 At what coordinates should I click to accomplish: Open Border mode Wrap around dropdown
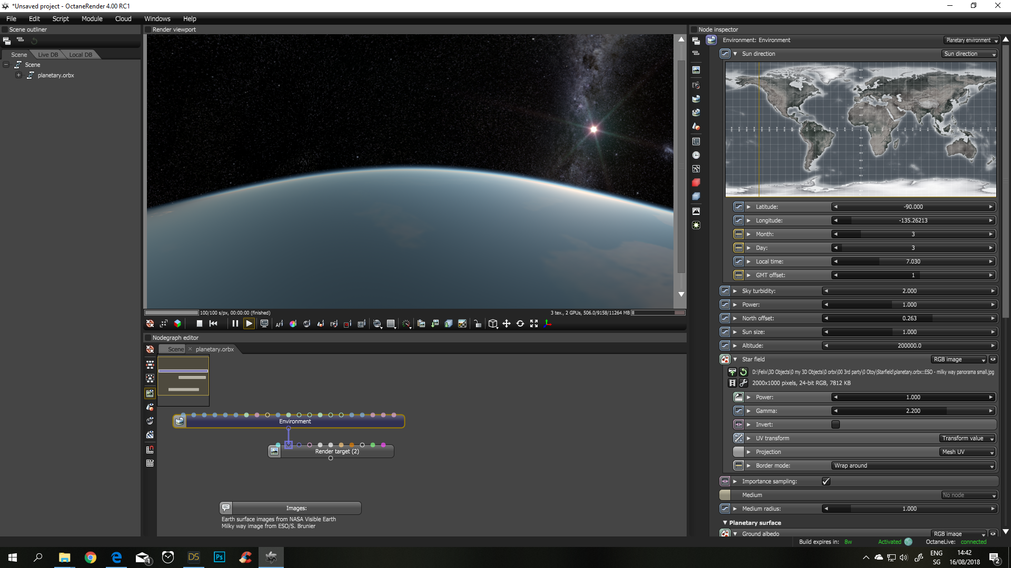914,465
